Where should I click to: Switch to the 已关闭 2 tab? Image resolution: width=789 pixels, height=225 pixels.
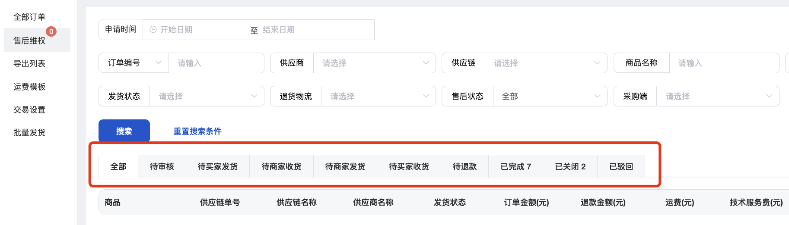click(x=570, y=167)
